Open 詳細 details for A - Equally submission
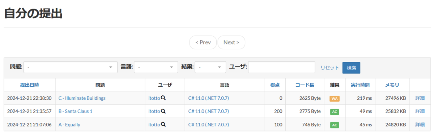The width and height of the screenshot is (434, 136). point(420,124)
